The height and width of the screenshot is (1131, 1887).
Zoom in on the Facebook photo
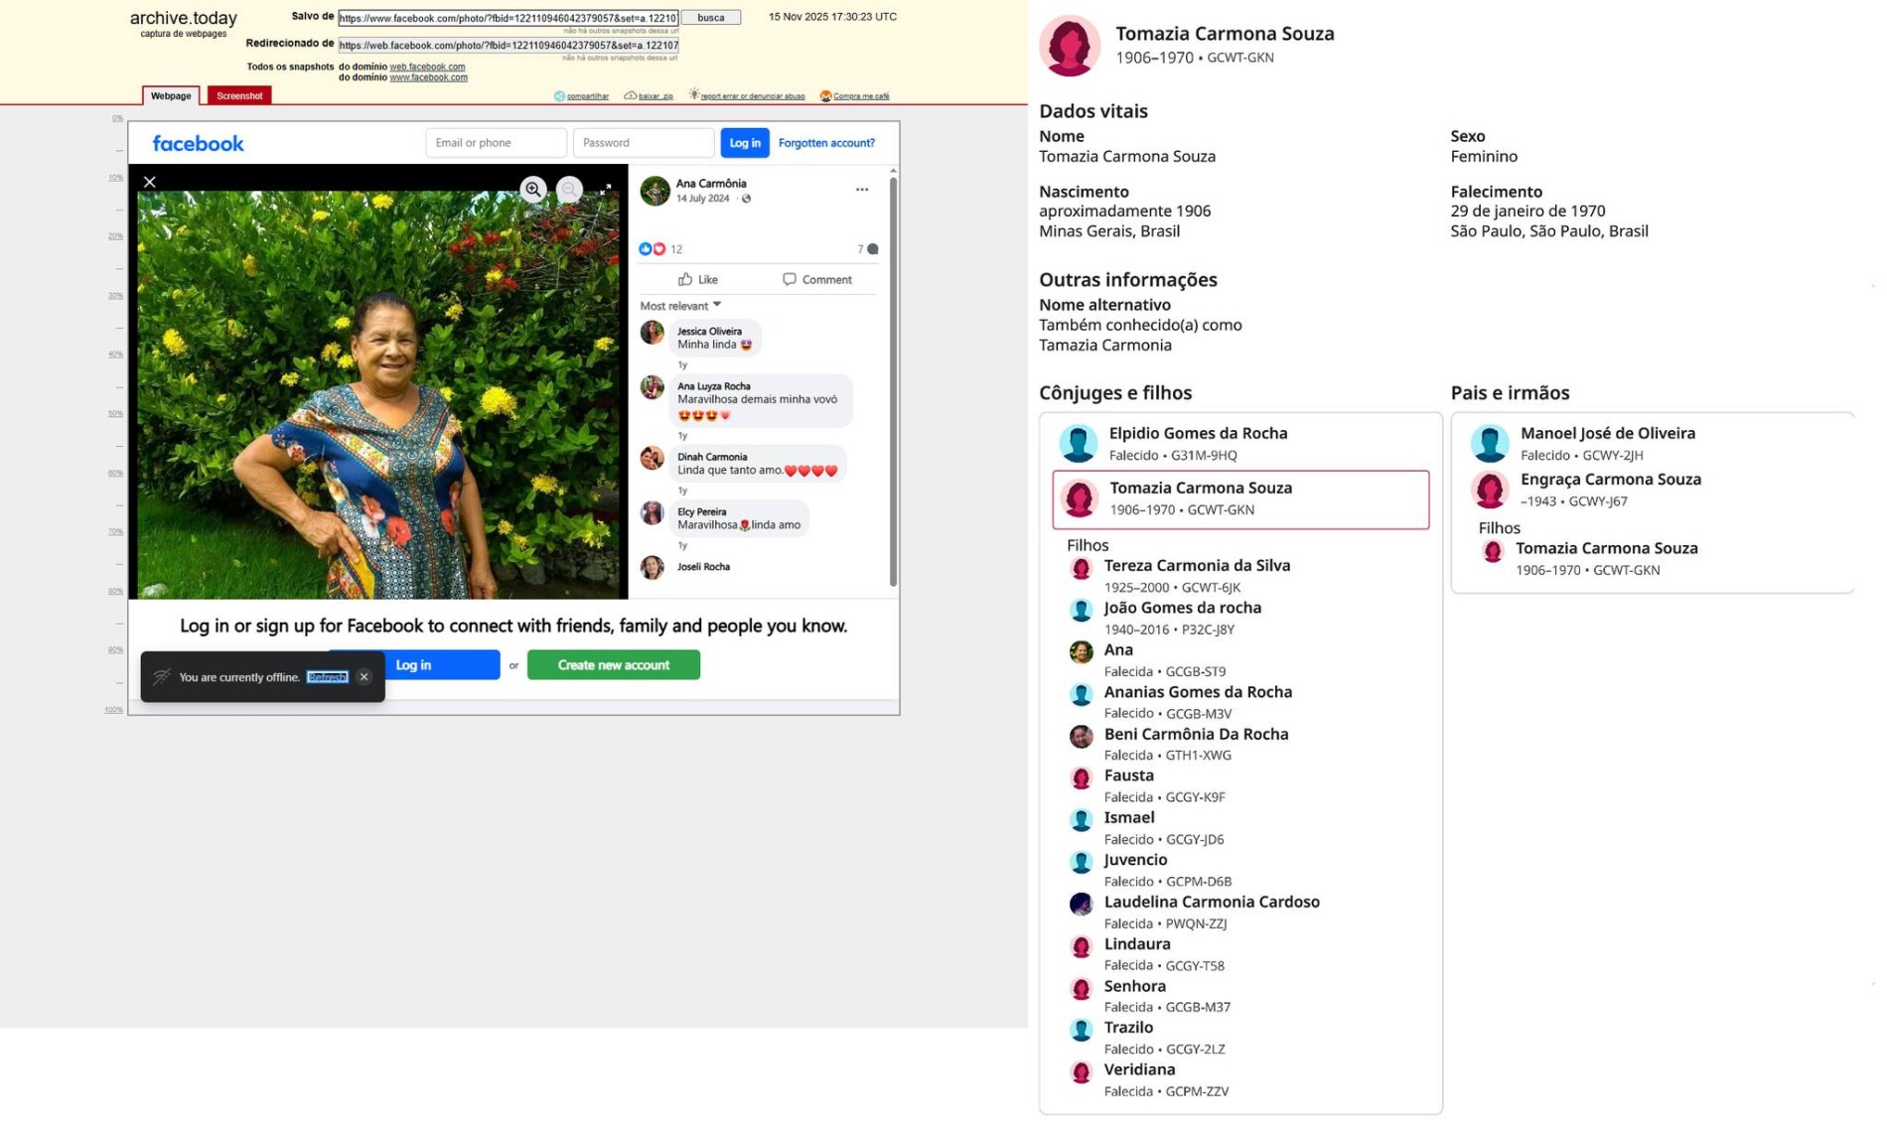(533, 189)
